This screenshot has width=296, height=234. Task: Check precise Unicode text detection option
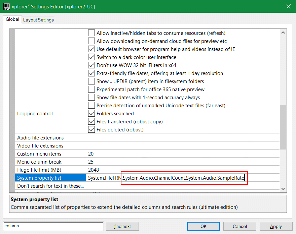pos(91,105)
